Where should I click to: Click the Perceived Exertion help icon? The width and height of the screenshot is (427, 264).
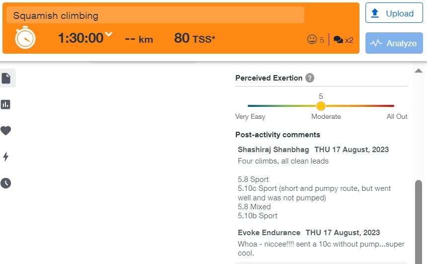[310, 78]
